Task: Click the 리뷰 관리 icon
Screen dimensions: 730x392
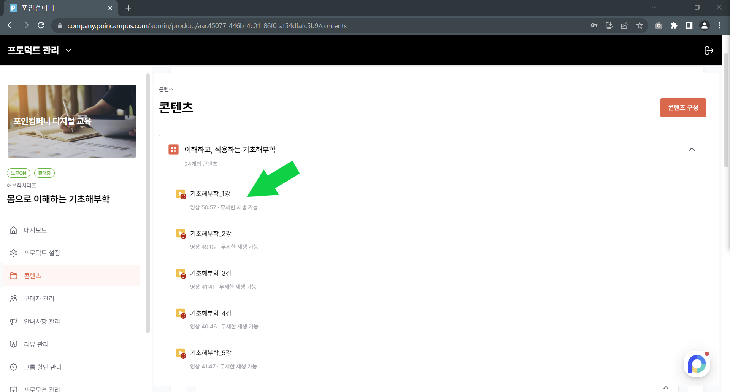Action: click(x=14, y=344)
